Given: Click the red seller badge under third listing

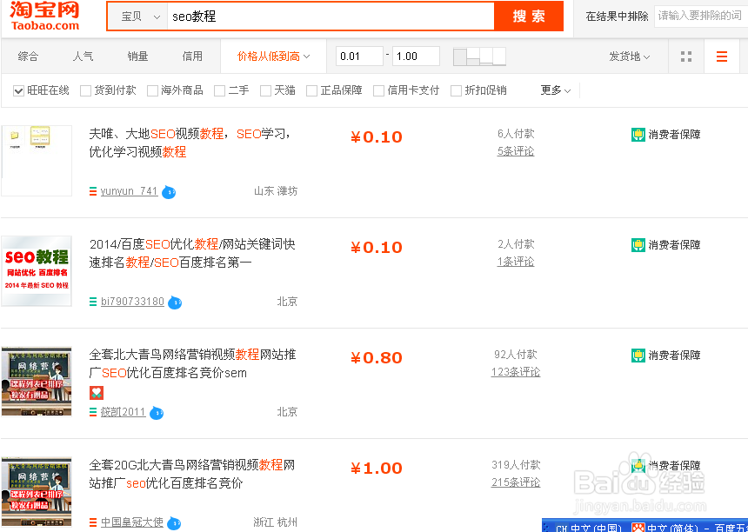Looking at the screenshot, I should (96, 392).
